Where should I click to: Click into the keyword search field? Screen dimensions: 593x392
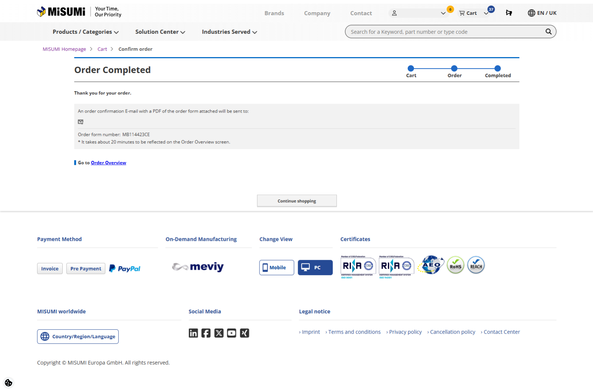(x=445, y=32)
